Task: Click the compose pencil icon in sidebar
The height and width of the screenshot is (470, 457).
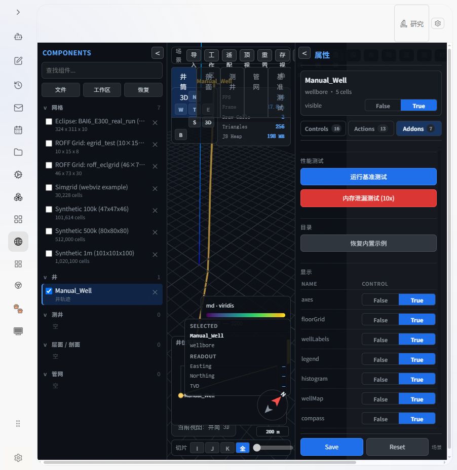Action: [18, 61]
